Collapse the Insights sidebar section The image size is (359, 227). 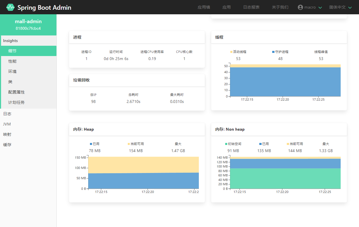point(11,41)
